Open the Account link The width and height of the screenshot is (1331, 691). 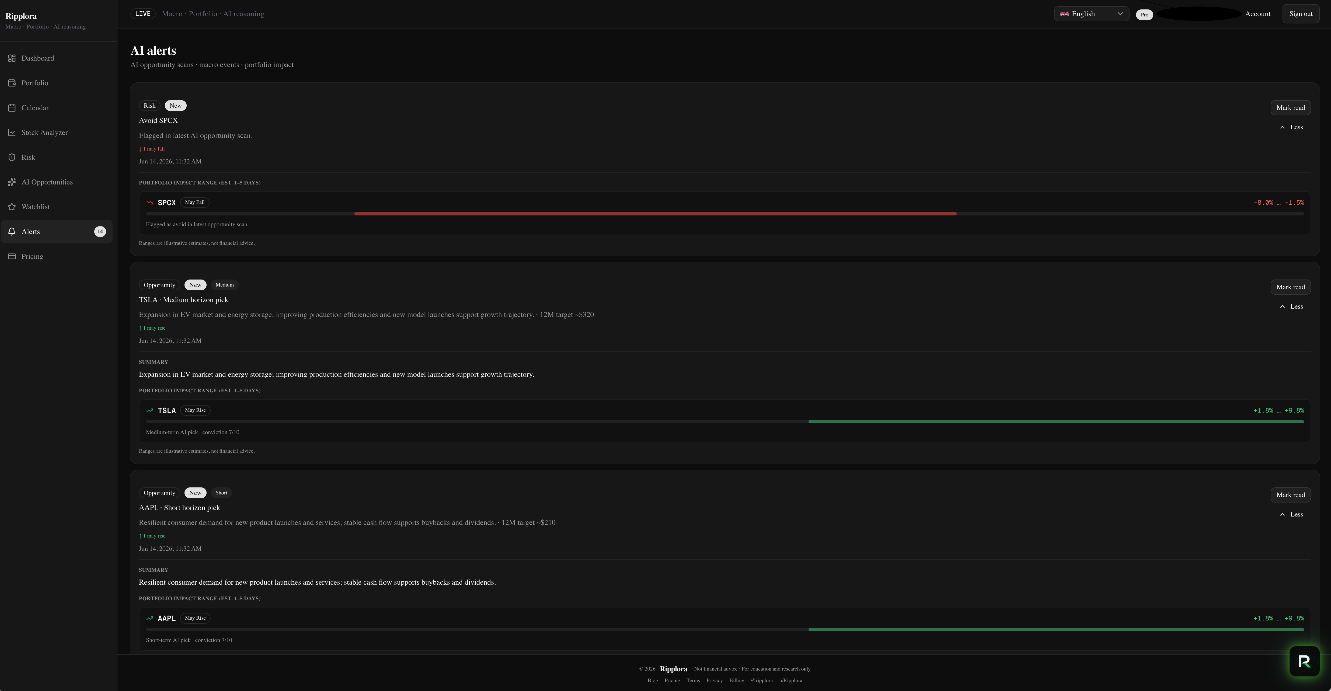coord(1258,14)
